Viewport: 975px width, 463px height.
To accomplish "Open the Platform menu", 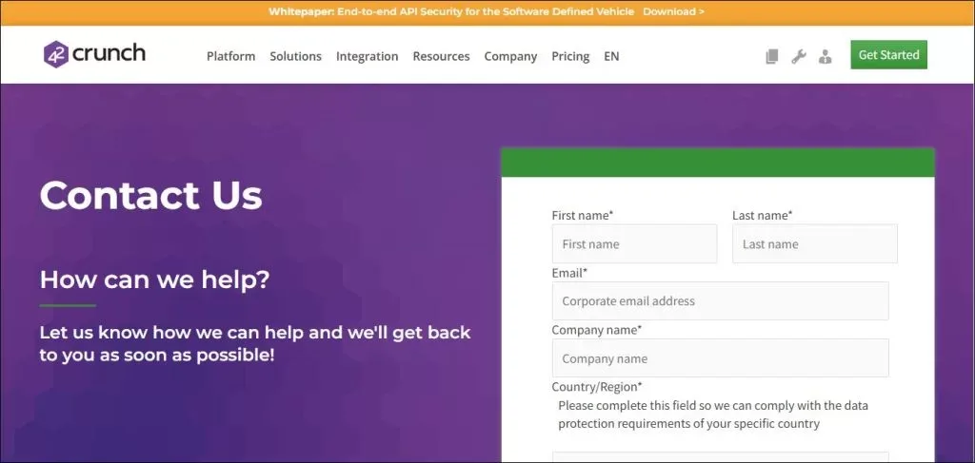I will [x=230, y=56].
